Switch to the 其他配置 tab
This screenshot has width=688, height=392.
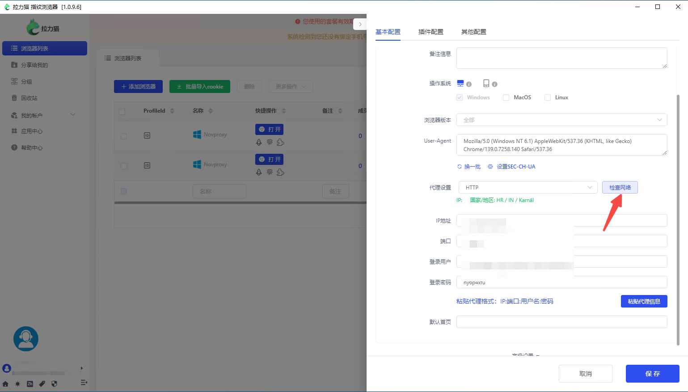point(473,32)
